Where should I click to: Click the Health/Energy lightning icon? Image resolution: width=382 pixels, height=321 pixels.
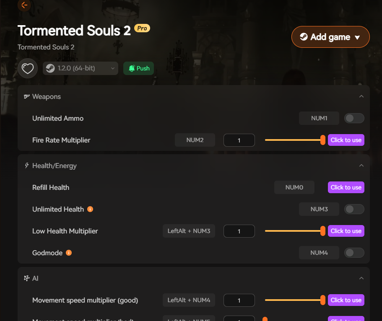pos(27,166)
